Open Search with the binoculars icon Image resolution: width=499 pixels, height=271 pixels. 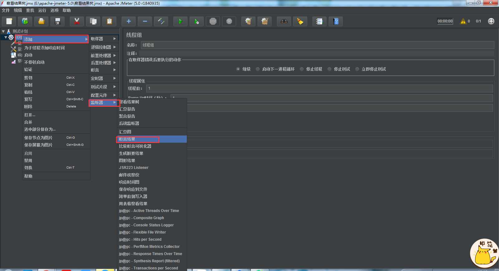(284, 21)
